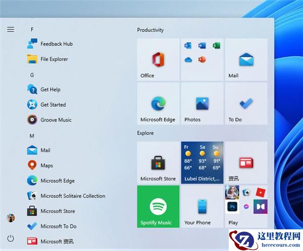Image resolution: width=303 pixels, height=251 pixels.
Task: Open PowerPoint icon in the Office group tile
Action: (202, 60)
